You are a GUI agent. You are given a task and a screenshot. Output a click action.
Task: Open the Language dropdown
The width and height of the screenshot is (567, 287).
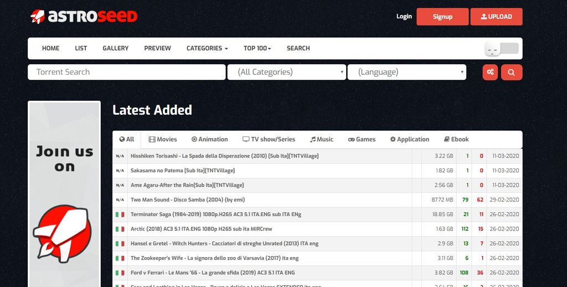pos(407,72)
